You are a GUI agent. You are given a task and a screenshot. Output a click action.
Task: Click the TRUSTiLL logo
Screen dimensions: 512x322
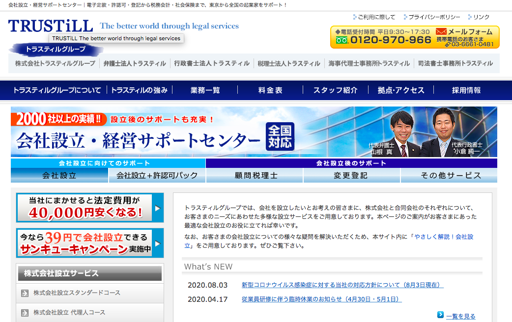51,26
